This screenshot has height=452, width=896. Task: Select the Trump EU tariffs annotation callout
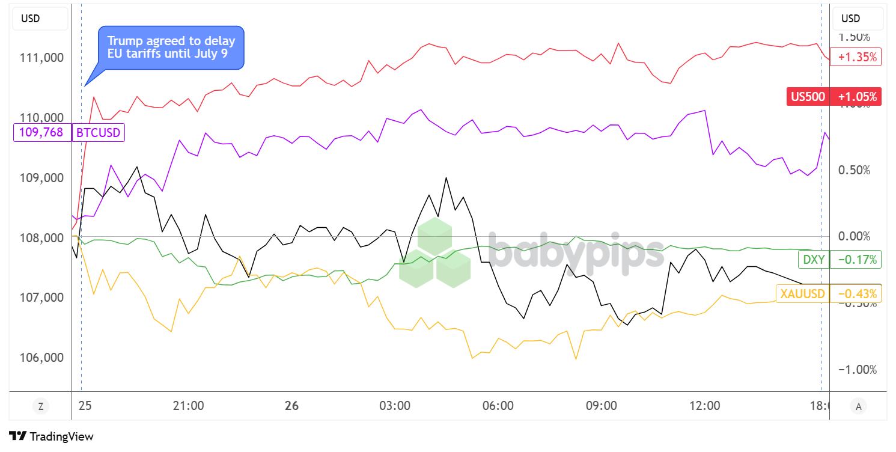[x=171, y=47]
